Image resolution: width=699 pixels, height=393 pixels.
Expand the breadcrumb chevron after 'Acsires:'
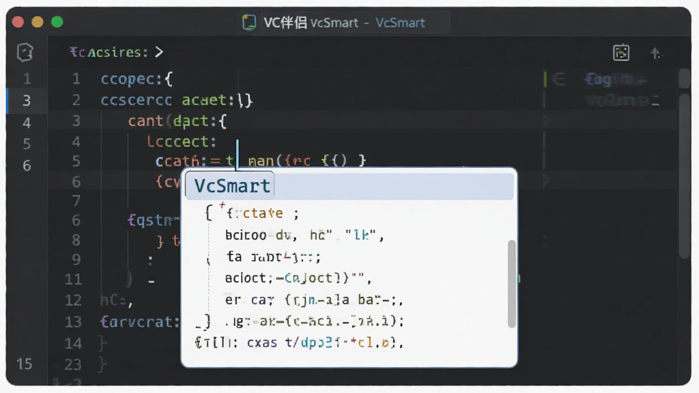pos(159,52)
